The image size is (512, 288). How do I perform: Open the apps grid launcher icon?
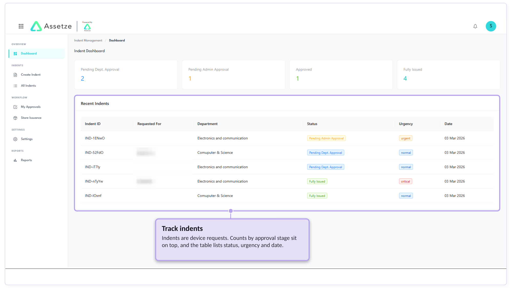point(21,26)
